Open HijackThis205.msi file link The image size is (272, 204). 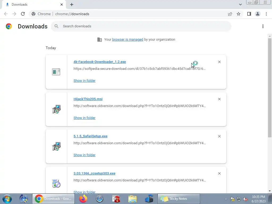tap(88, 99)
